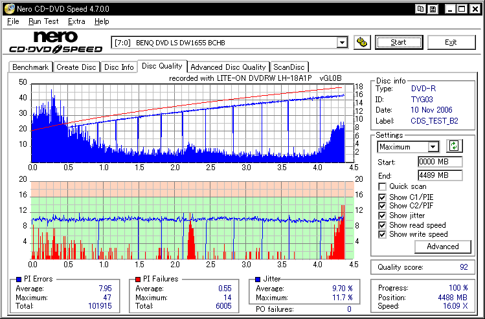Click the red PI Failures legend square

tap(138, 280)
